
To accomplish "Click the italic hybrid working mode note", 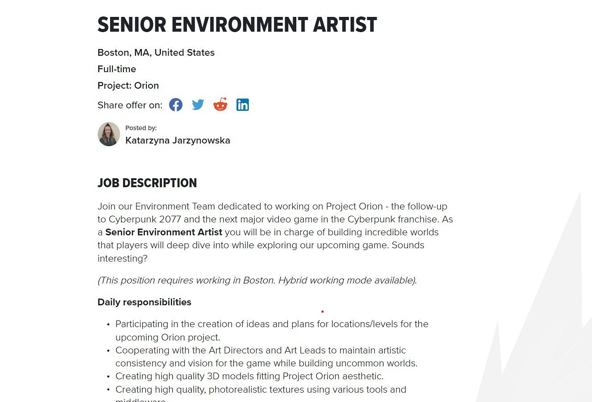I will point(257,280).
